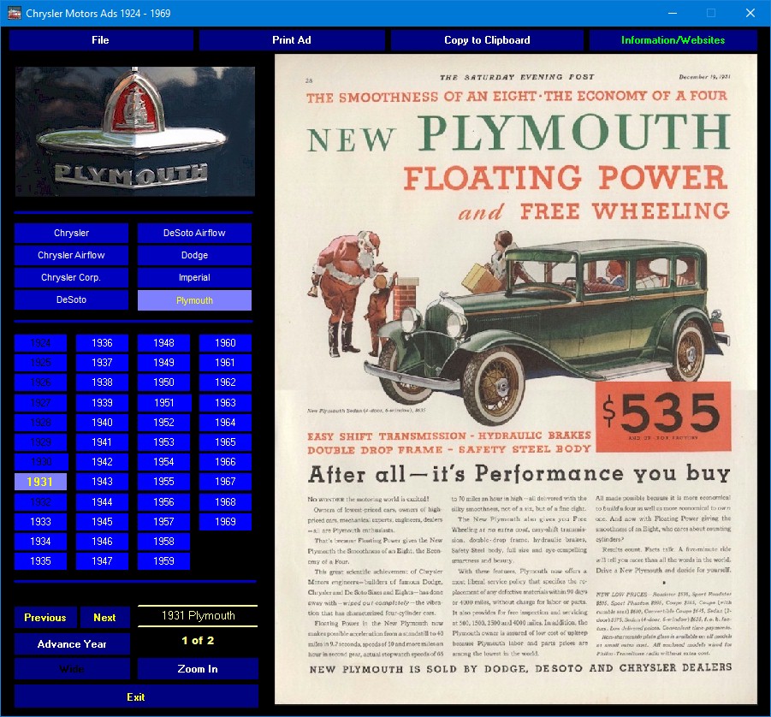Screen dimensions: 771x717
Task: Choose the year 1942
Action: [x=103, y=462]
